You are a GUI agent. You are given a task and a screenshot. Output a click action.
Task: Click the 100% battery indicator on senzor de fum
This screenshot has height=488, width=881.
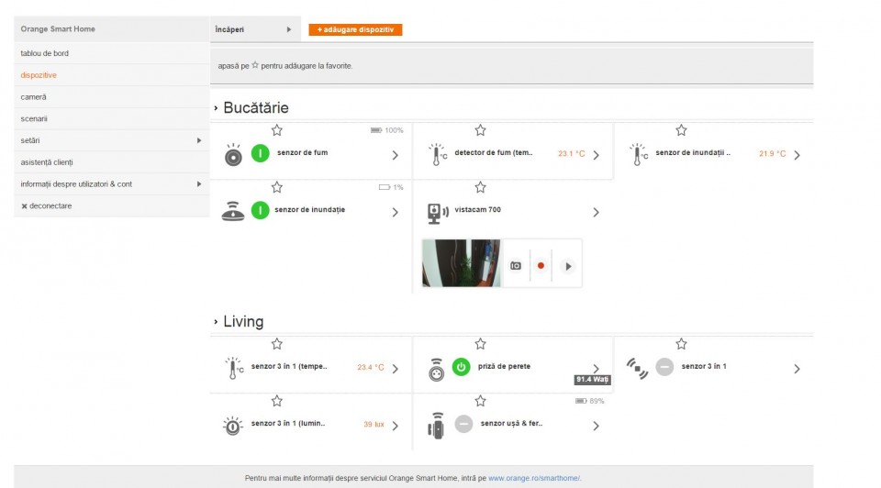(387, 130)
